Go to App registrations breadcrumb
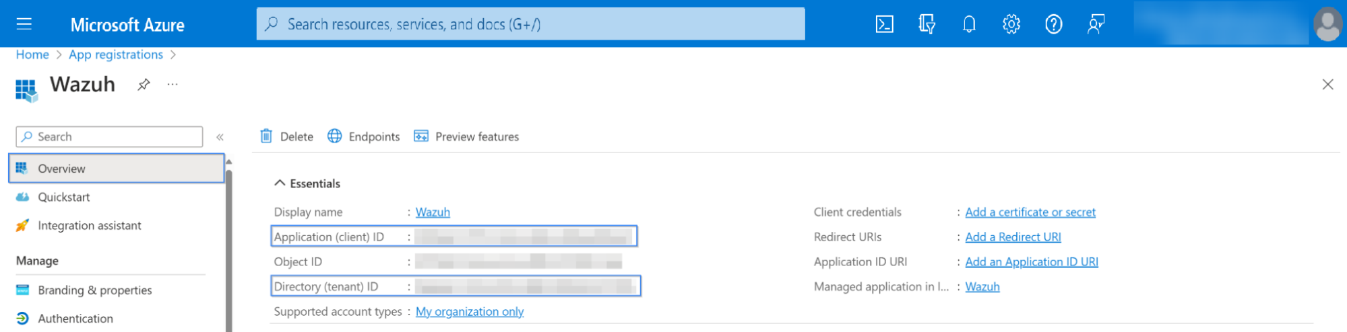 coord(116,54)
